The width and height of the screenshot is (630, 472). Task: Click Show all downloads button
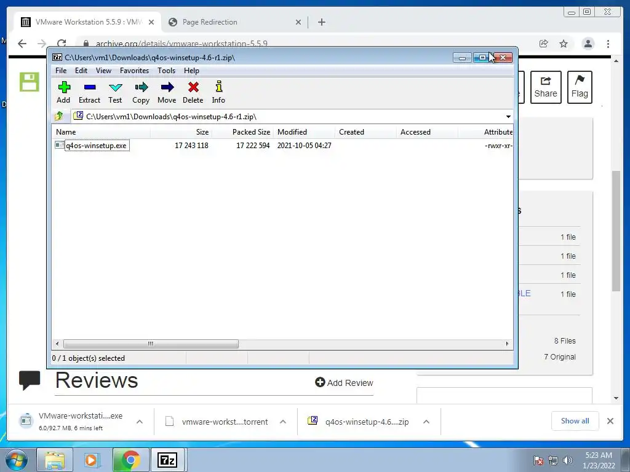[575, 420]
